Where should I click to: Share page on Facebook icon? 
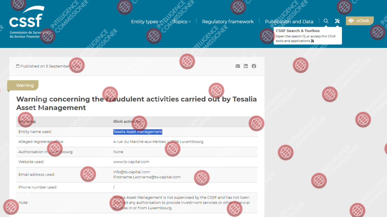click(254, 66)
